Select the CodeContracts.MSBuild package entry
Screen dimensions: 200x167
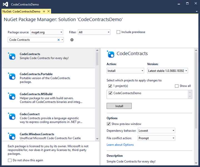pos(48,98)
